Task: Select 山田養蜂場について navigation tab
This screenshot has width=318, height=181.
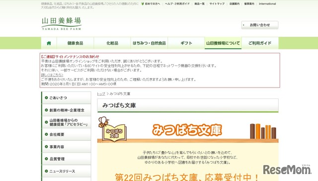Action: [x=223, y=43]
